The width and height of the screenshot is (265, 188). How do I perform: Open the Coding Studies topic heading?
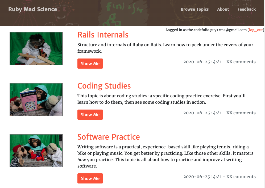pos(104,86)
